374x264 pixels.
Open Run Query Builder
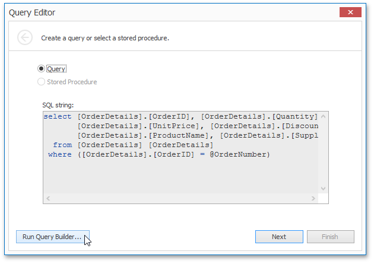pos(53,237)
